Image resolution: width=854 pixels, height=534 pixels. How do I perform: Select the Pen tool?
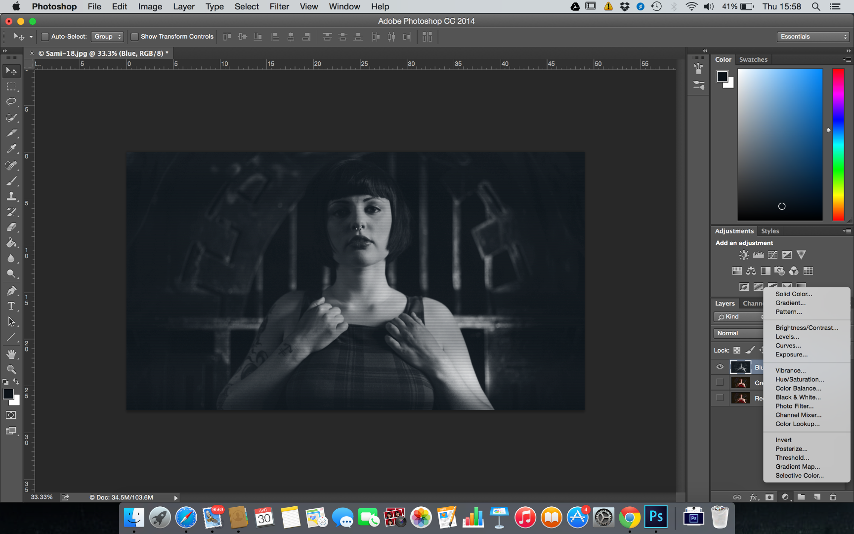[11, 291]
